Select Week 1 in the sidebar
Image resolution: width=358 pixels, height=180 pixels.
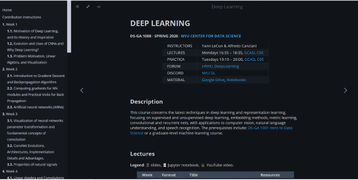point(10,25)
